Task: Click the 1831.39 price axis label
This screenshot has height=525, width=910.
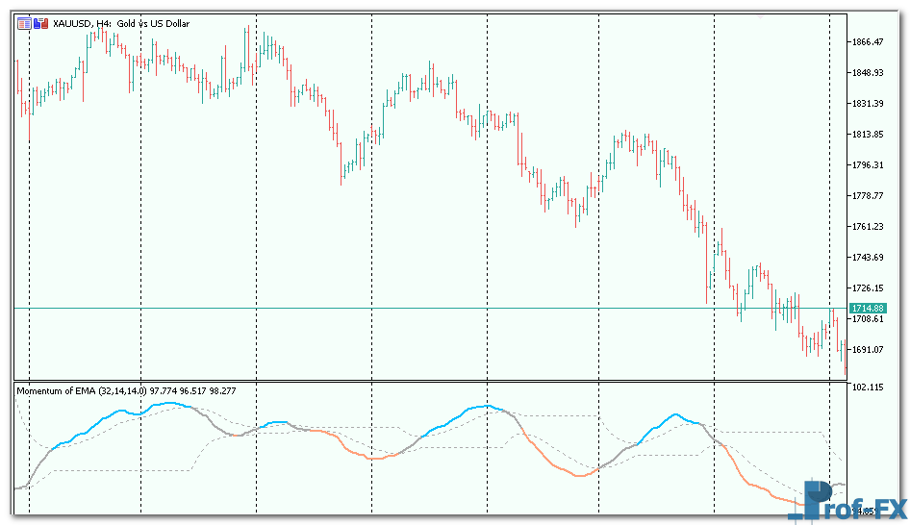Action: point(867,104)
